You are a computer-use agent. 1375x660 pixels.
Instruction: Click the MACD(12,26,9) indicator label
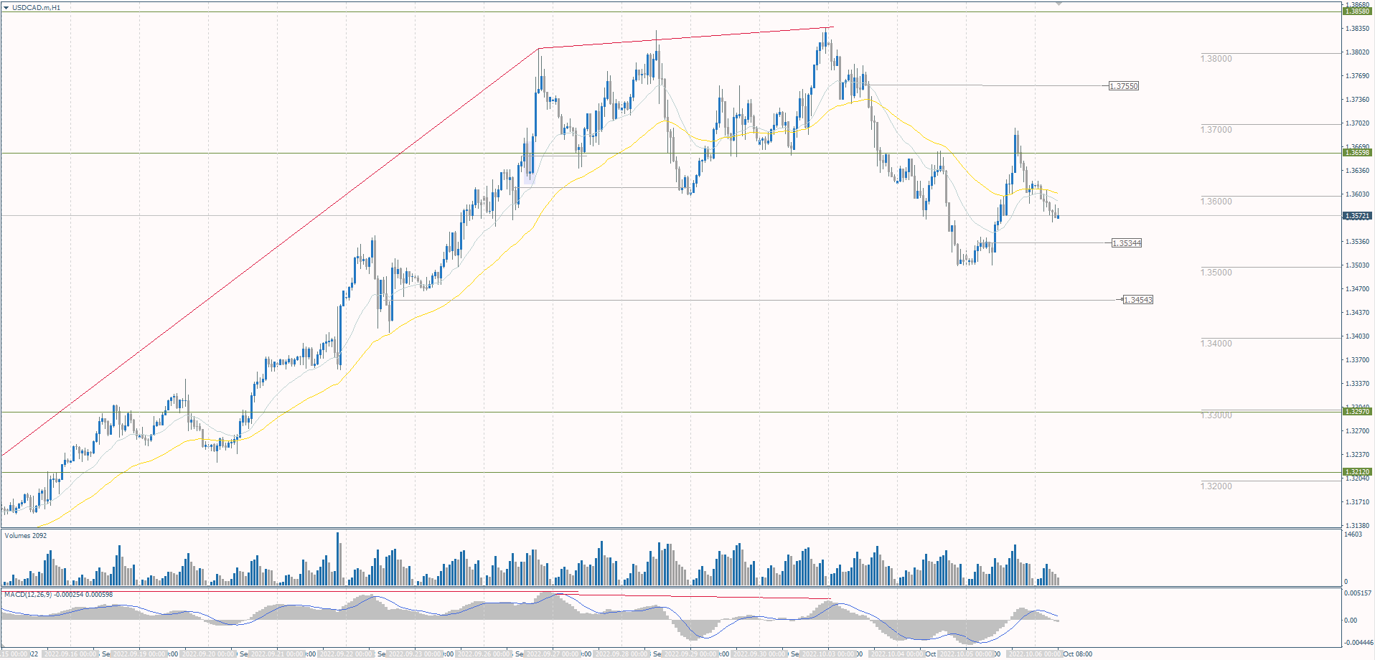58,595
